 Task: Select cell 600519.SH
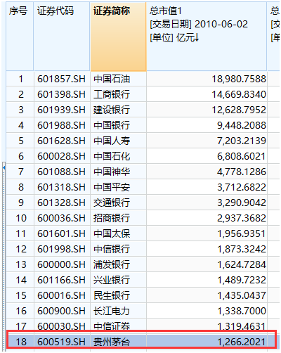click(x=62, y=342)
